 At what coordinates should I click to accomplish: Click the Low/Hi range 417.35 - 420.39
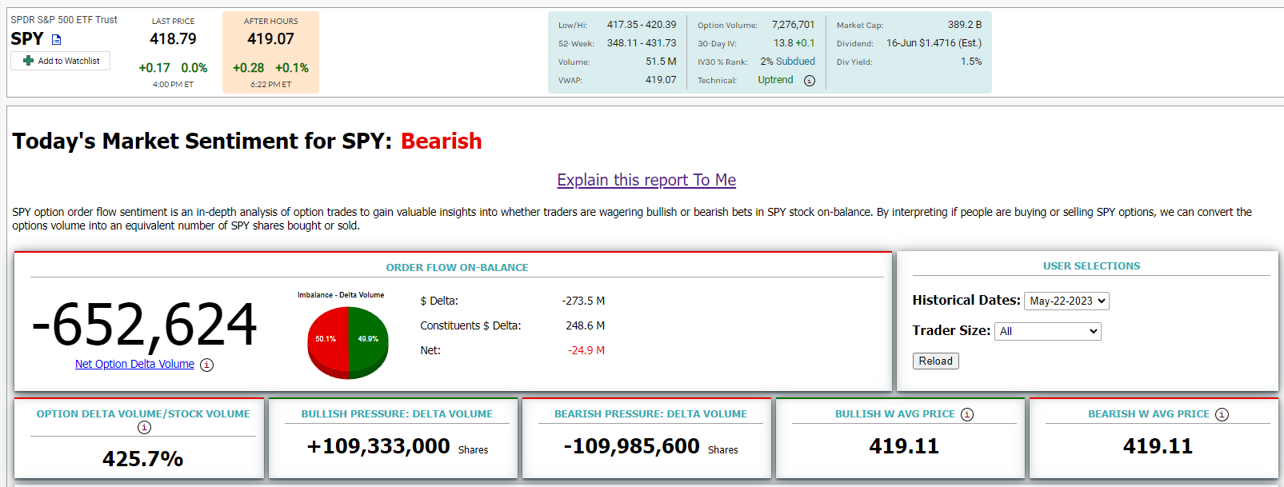[642, 25]
